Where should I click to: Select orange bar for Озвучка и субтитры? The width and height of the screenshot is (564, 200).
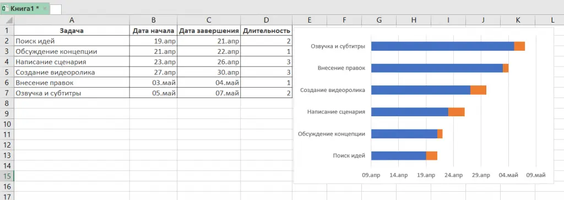point(519,46)
